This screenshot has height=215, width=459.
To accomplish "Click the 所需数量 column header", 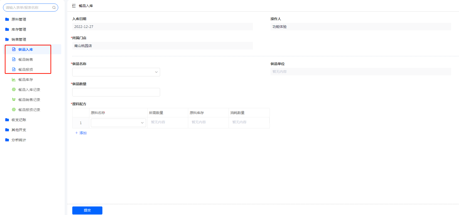I will pos(168,113).
